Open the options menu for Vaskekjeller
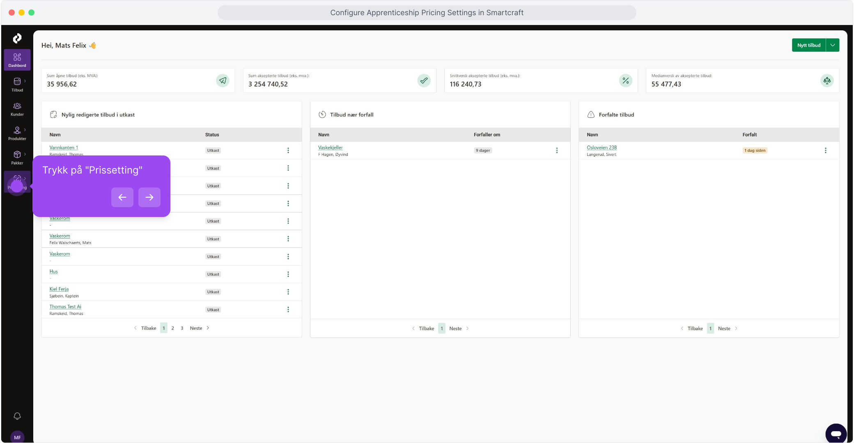Viewport: 854px width, 443px height. 557,151
